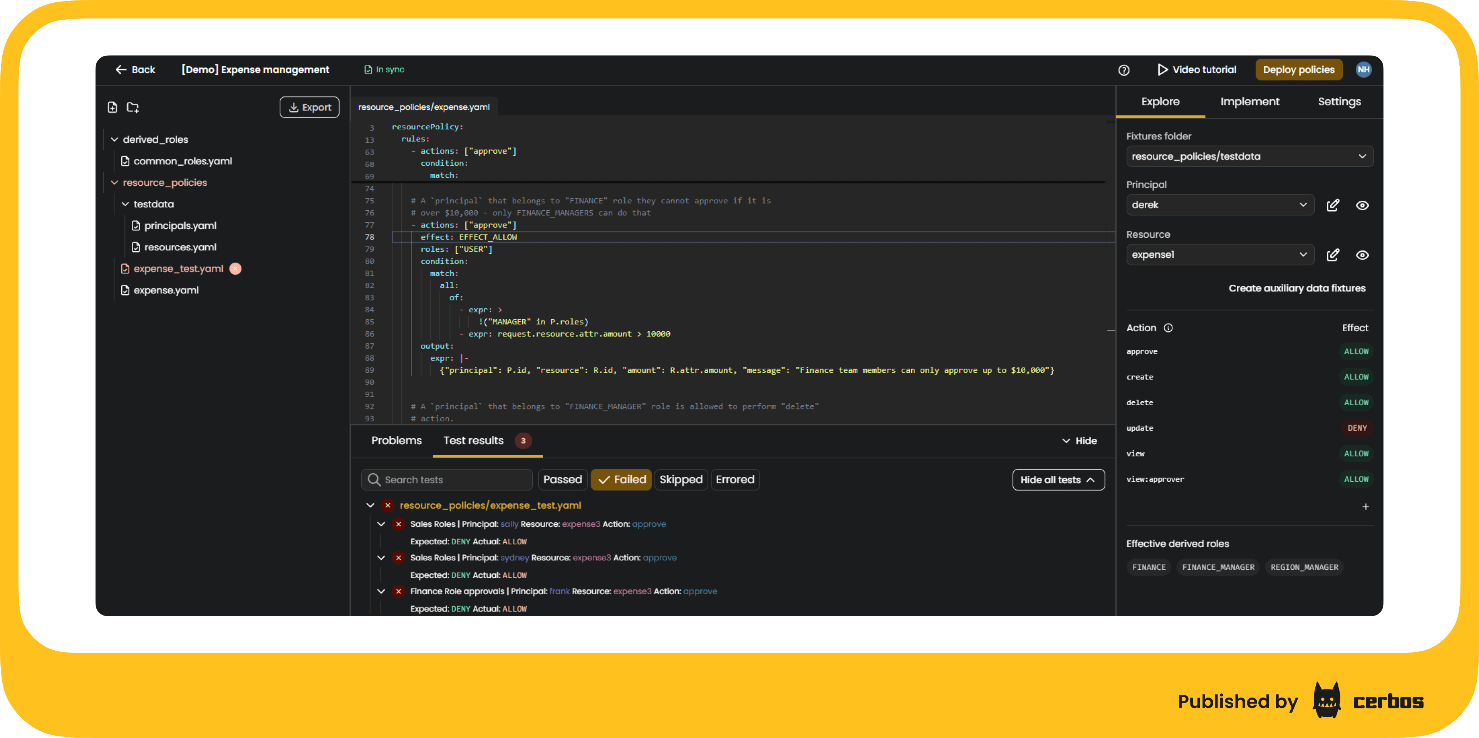Open the Principal derek dropdown

[x=1219, y=205]
